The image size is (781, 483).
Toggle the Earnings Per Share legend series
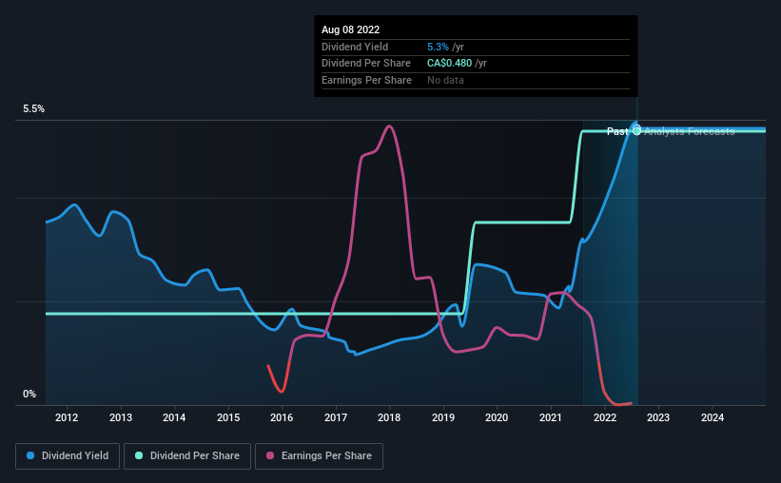(319, 456)
